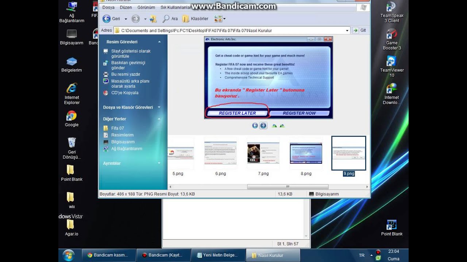The width and height of the screenshot is (467, 262).
Task: Switch to Bandicam kasm... Chrome taskbar button
Action: pyautogui.click(x=109, y=255)
